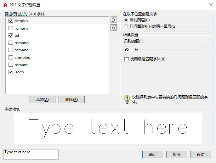Close the PDF text recognition dialog

click(x=211, y=5)
